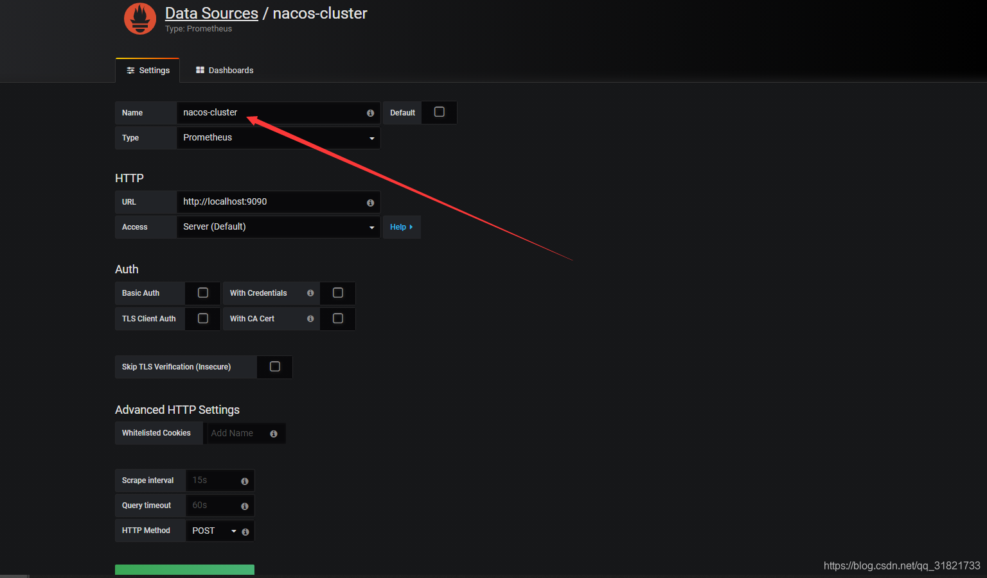The width and height of the screenshot is (987, 578).
Task: Click the 'Auth' section heading
Action: pyautogui.click(x=127, y=269)
